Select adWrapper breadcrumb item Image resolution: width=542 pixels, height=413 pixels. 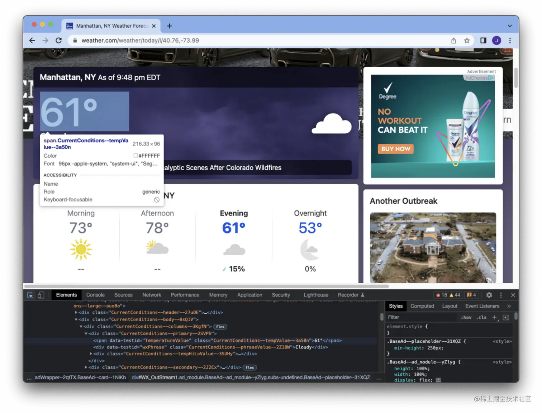[80, 378]
